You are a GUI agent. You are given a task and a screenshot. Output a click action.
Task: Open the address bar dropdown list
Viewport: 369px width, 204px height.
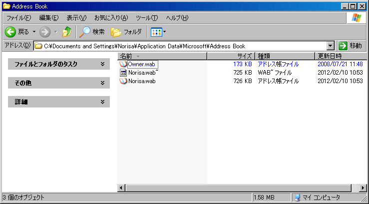click(331, 46)
